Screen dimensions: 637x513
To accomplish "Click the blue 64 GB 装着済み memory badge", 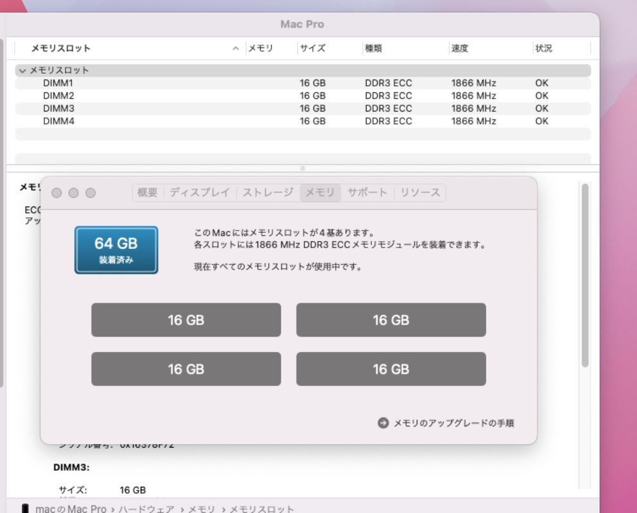I will (116, 250).
